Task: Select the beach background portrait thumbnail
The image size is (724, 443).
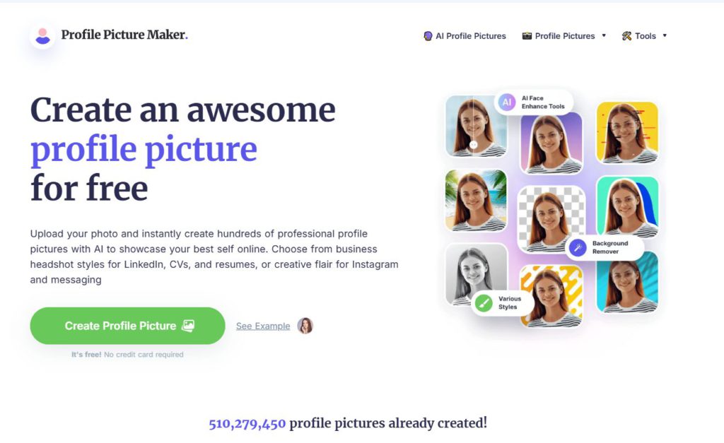Action: pos(476,201)
